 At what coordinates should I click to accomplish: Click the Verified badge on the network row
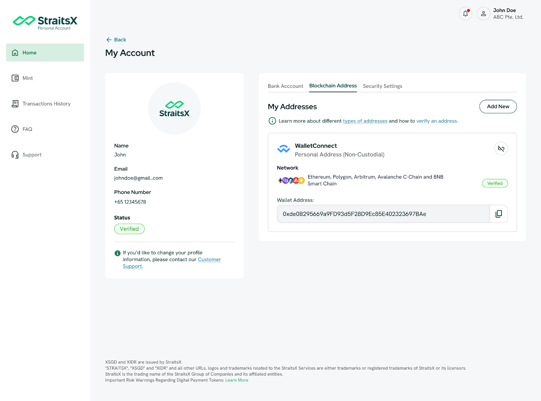tap(495, 183)
